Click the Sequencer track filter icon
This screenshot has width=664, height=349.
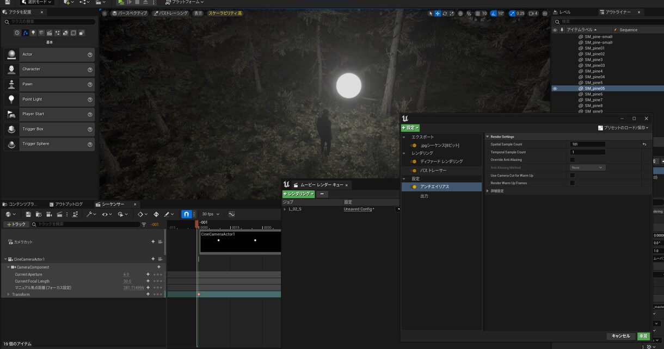point(144,225)
